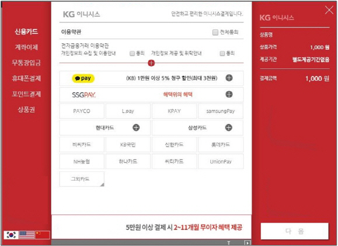Click 전자금융거래 이용약관 text
Image resolution: width=338 pixels, height=246 pixels.
85,46
